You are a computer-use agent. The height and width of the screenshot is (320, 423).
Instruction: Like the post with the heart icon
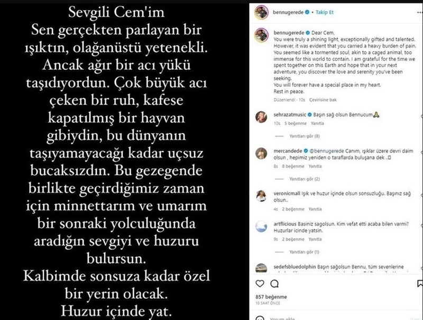(260, 283)
